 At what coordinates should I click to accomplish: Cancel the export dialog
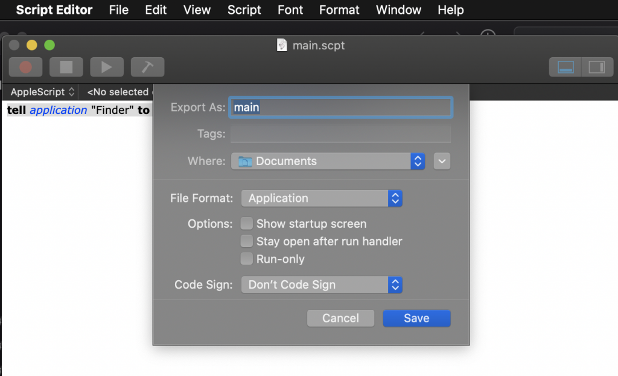340,318
